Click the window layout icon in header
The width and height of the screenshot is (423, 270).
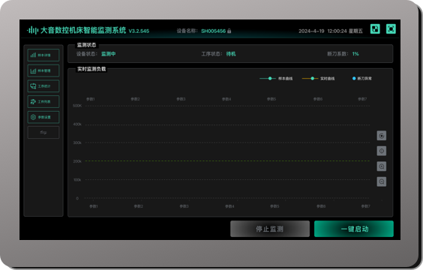[375, 28]
